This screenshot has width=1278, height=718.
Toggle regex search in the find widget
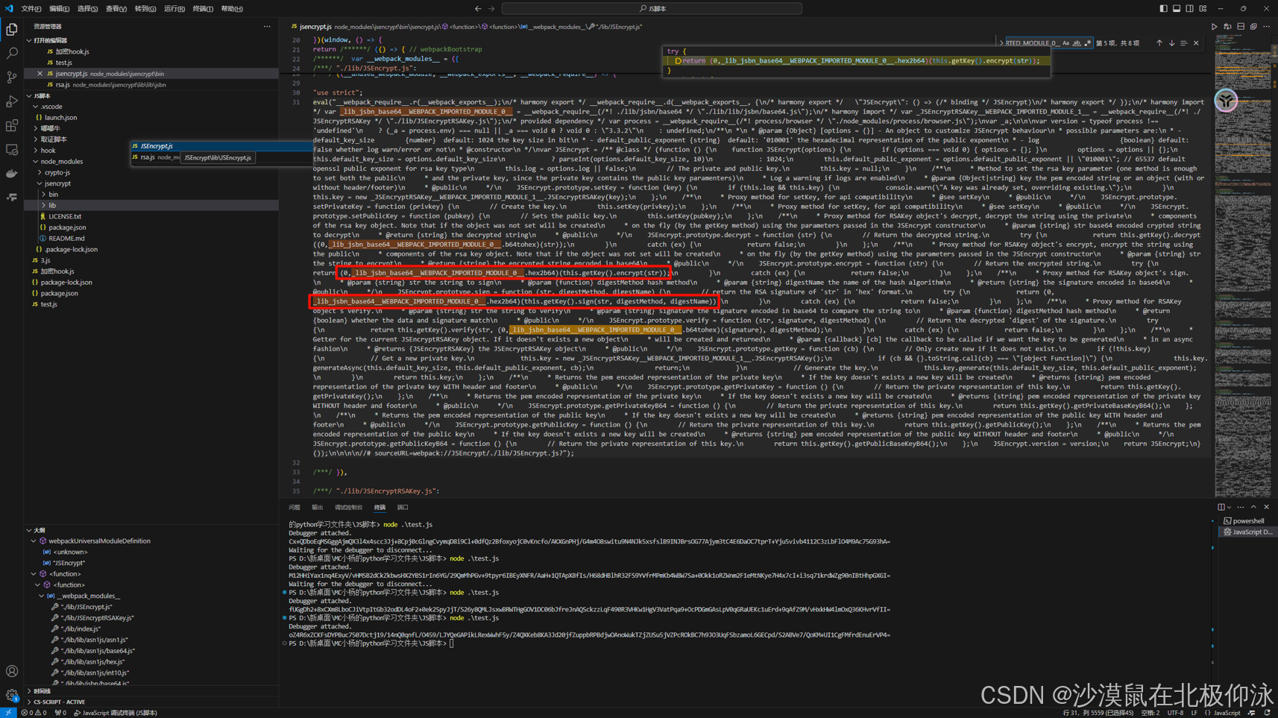click(x=1087, y=42)
